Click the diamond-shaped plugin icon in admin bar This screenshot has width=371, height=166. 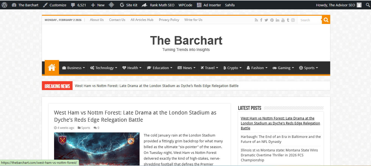click(111, 5)
